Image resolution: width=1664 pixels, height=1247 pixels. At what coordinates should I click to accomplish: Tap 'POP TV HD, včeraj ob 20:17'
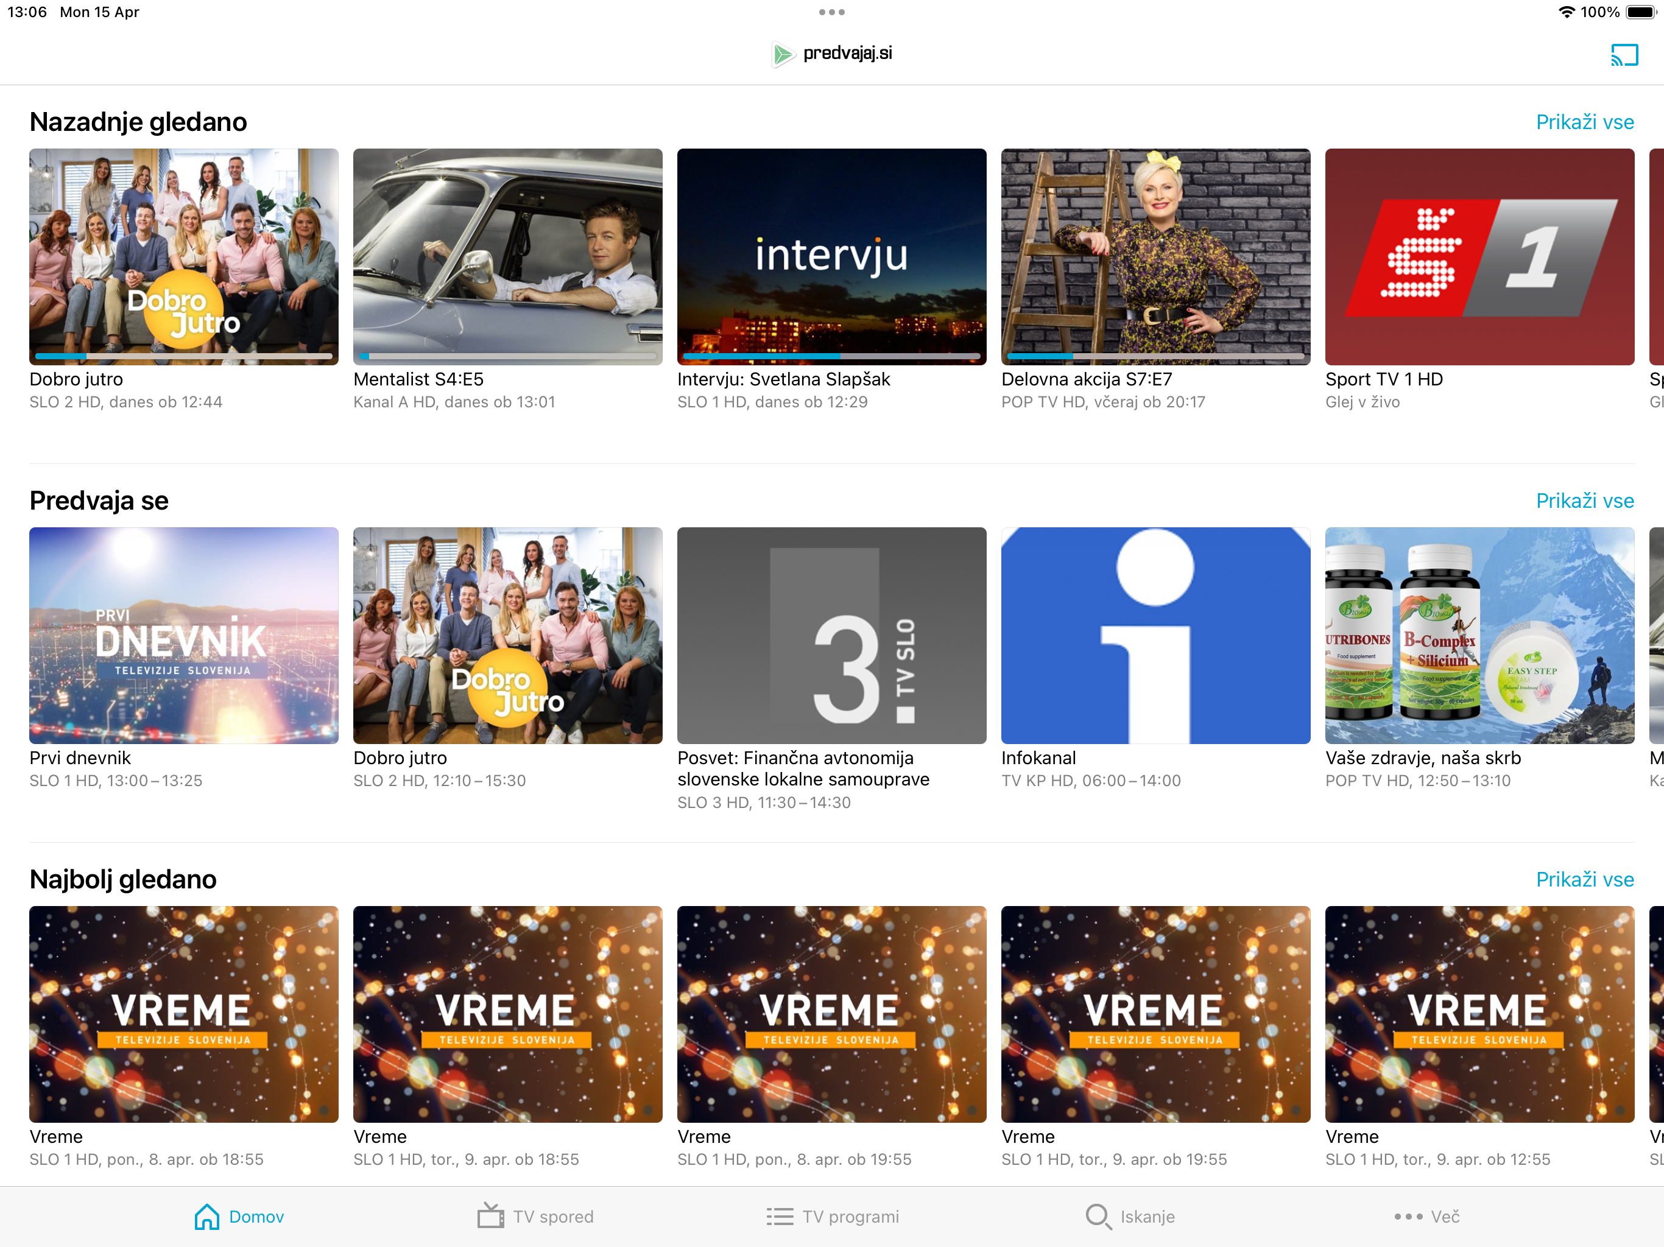click(x=1103, y=402)
